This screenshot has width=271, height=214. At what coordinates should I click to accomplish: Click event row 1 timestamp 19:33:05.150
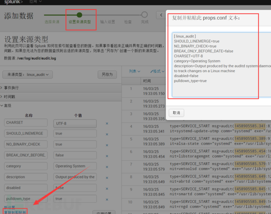click(154, 94)
